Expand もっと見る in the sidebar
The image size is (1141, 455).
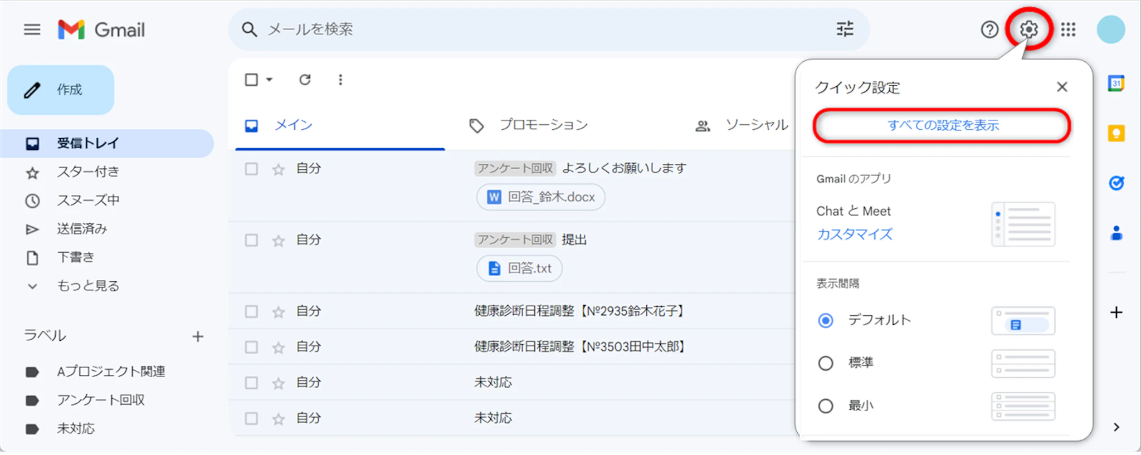click(87, 286)
